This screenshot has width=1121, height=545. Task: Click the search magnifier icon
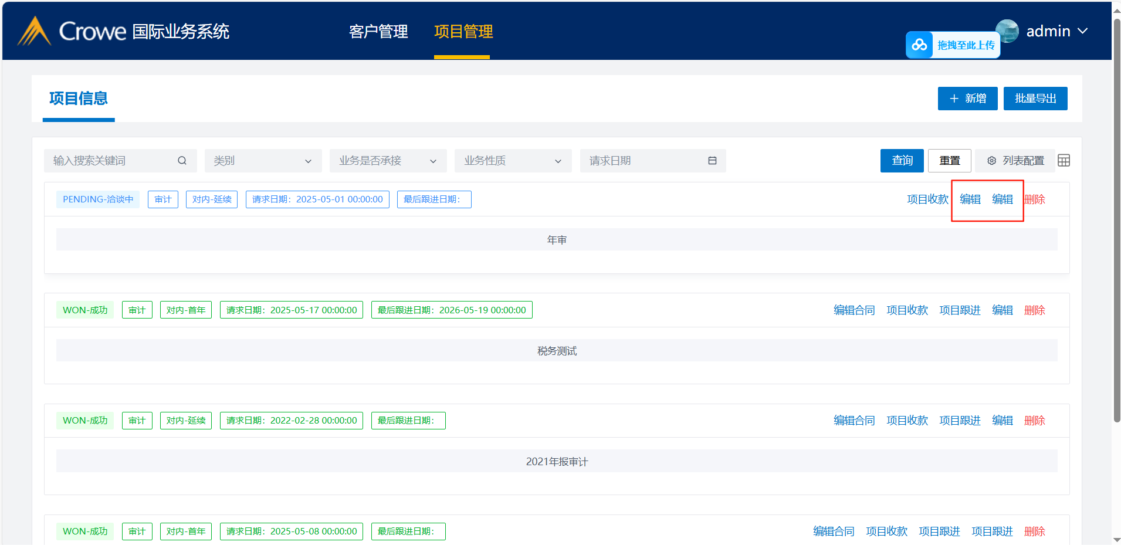[182, 161]
